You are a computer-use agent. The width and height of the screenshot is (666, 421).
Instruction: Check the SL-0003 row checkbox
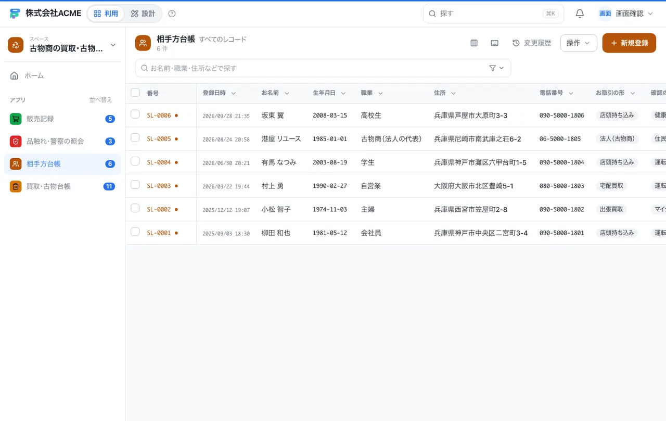(x=135, y=184)
